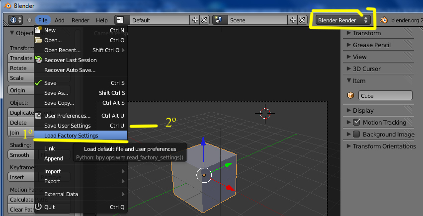Open the Render menu

81,20
